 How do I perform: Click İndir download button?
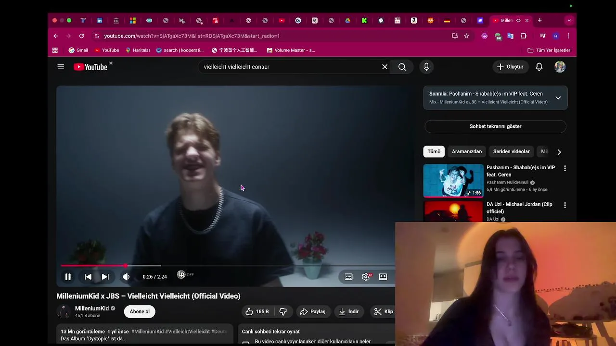click(349, 311)
